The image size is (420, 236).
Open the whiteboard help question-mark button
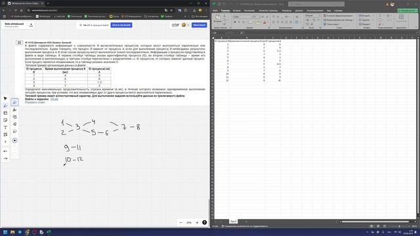[204, 223]
